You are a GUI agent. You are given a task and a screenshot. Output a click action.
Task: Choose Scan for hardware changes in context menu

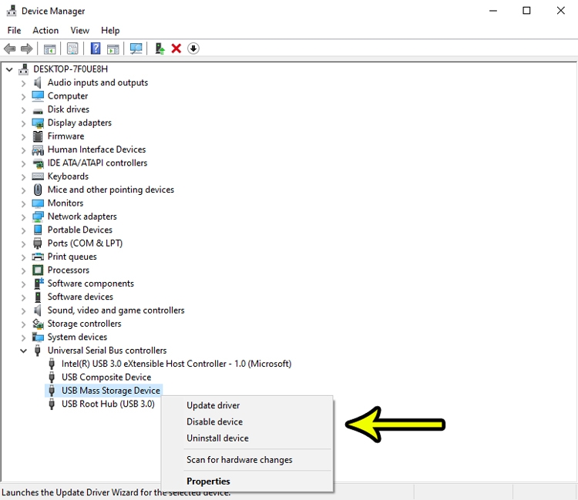pyautogui.click(x=247, y=460)
